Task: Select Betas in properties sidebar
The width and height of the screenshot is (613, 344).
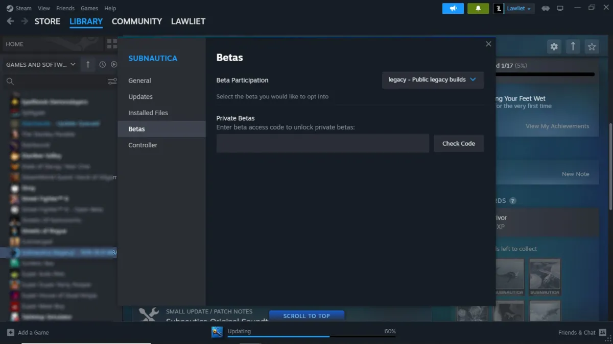Action: 161,129
